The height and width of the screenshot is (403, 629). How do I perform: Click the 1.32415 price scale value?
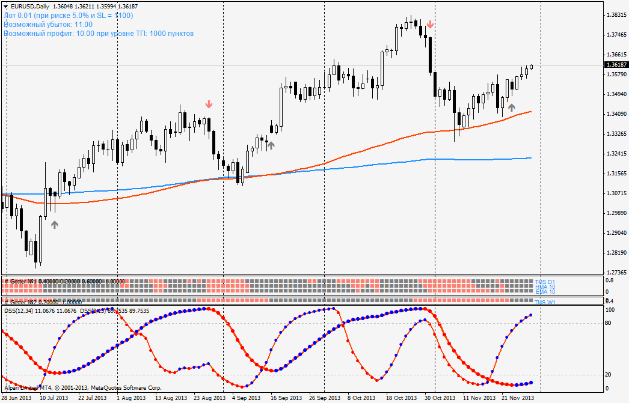click(616, 154)
